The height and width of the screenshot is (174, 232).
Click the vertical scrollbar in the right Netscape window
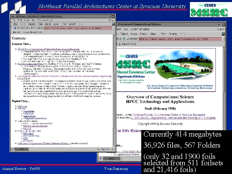pyautogui.click(x=224, y=89)
